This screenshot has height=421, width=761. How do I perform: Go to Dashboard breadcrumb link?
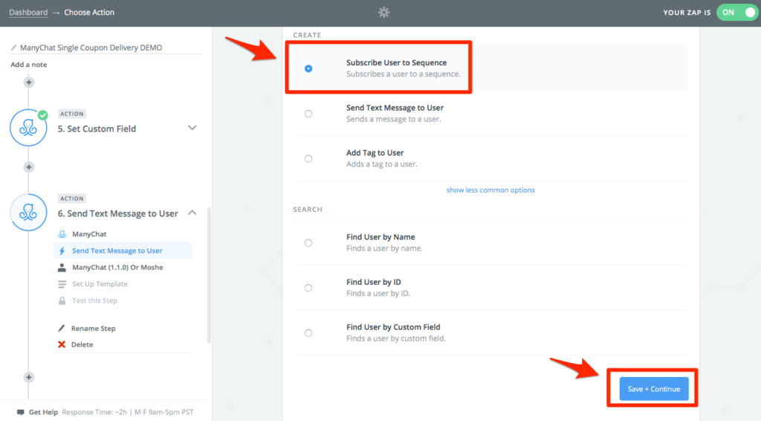(28, 13)
